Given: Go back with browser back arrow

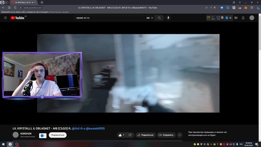Looking at the screenshot, I should pyautogui.click(x=3, y=8).
